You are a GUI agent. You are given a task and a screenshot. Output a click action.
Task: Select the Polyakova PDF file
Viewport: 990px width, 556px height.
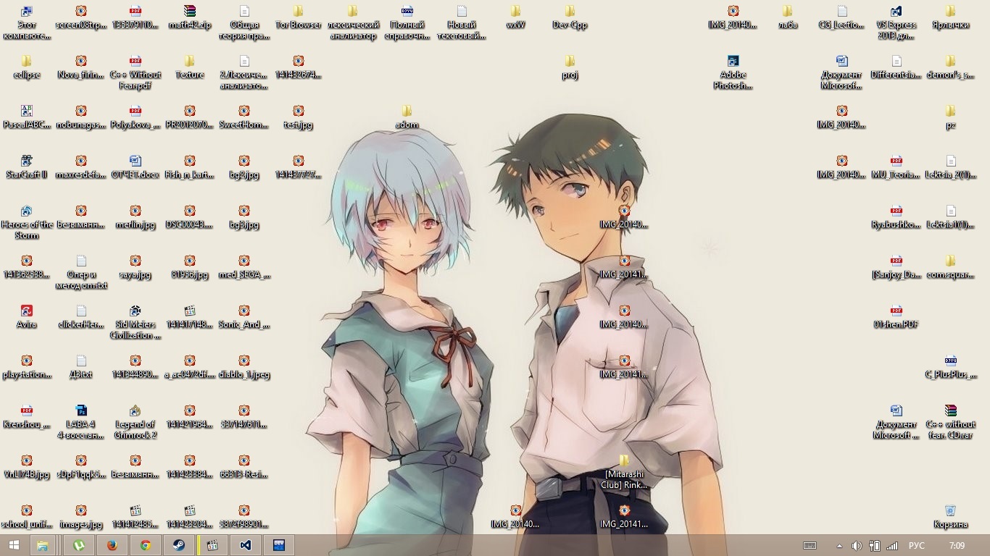coord(136,117)
